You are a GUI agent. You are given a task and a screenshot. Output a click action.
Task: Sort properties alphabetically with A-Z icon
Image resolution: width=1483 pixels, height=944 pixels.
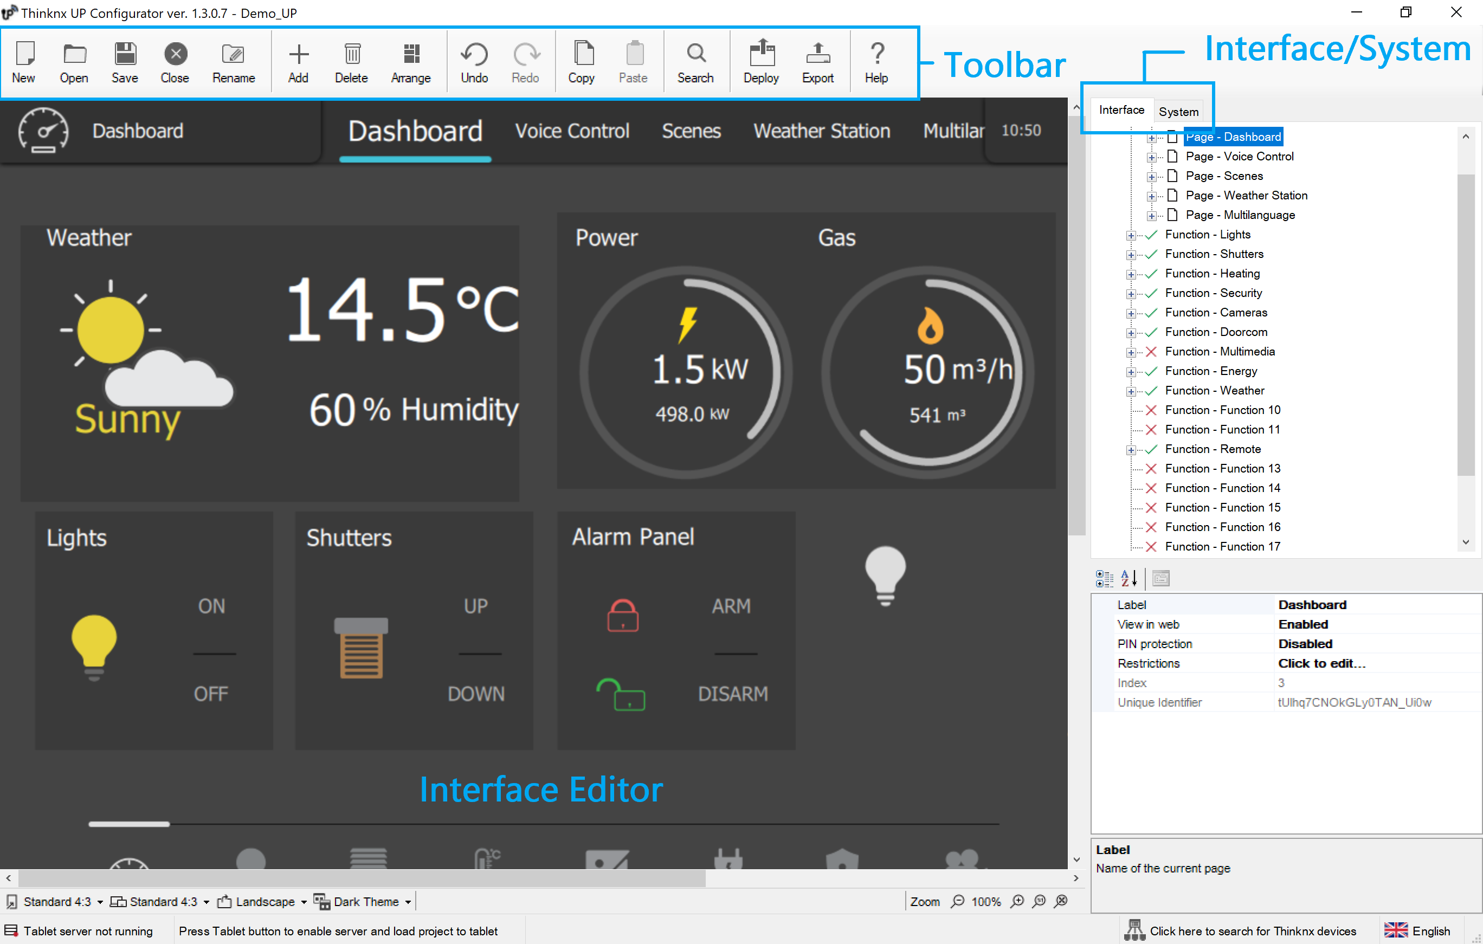[x=1129, y=578]
